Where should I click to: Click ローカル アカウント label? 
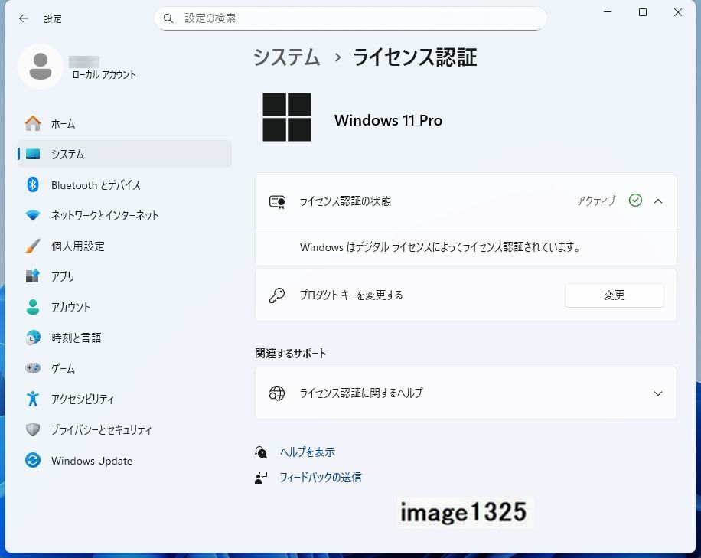[104, 75]
